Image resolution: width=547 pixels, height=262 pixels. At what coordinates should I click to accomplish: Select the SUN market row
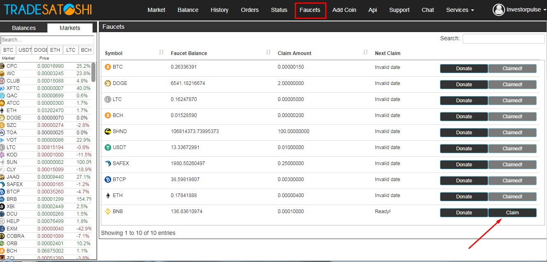coord(46,162)
